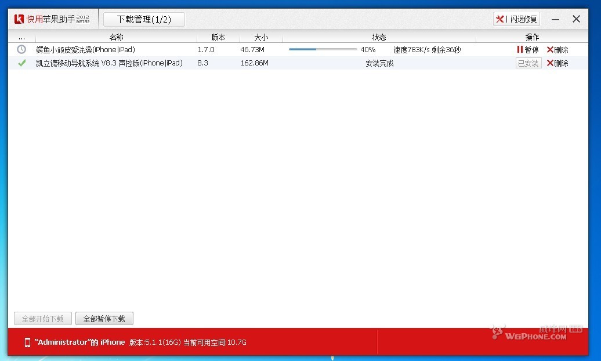Click the download progress bar at 40%
Screen dimensions: 601x361
click(323, 49)
